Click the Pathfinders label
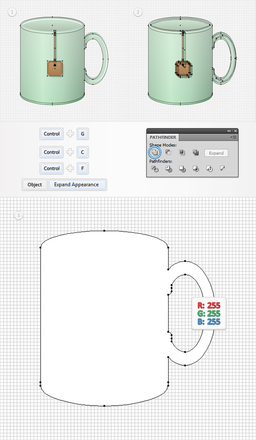256x440 pixels. 161,161
